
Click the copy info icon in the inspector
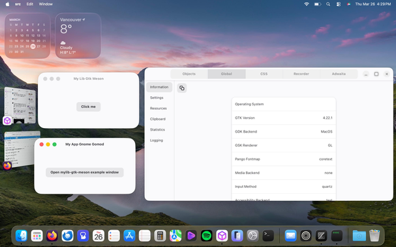point(182,88)
